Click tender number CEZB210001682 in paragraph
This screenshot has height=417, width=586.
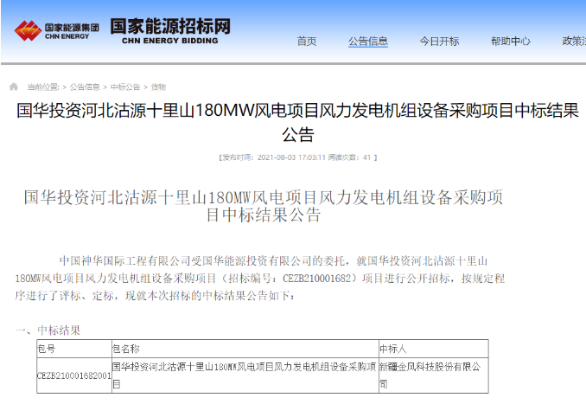[x=317, y=279]
